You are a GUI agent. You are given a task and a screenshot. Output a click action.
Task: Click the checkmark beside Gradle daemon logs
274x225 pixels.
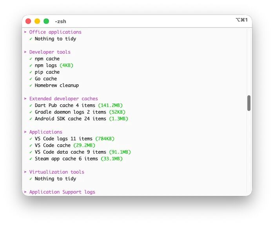(31, 112)
